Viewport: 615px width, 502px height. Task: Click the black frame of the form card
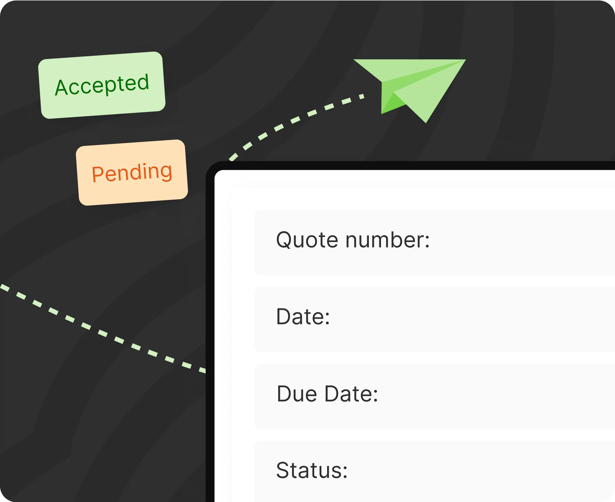tap(210, 303)
